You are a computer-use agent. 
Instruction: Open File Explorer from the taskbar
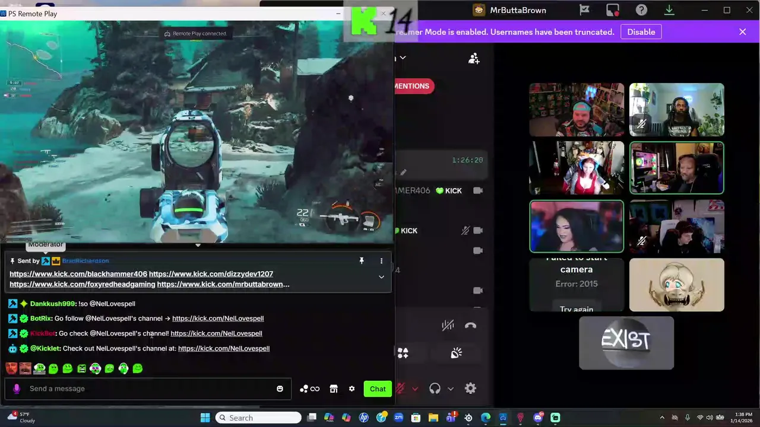pos(433,418)
